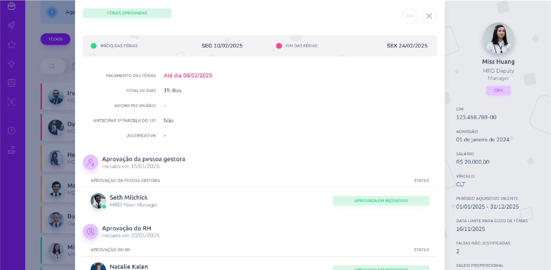Click Seth Milchick's avatar photo
Viewport: 551px width, 270px height.
(98, 201)
